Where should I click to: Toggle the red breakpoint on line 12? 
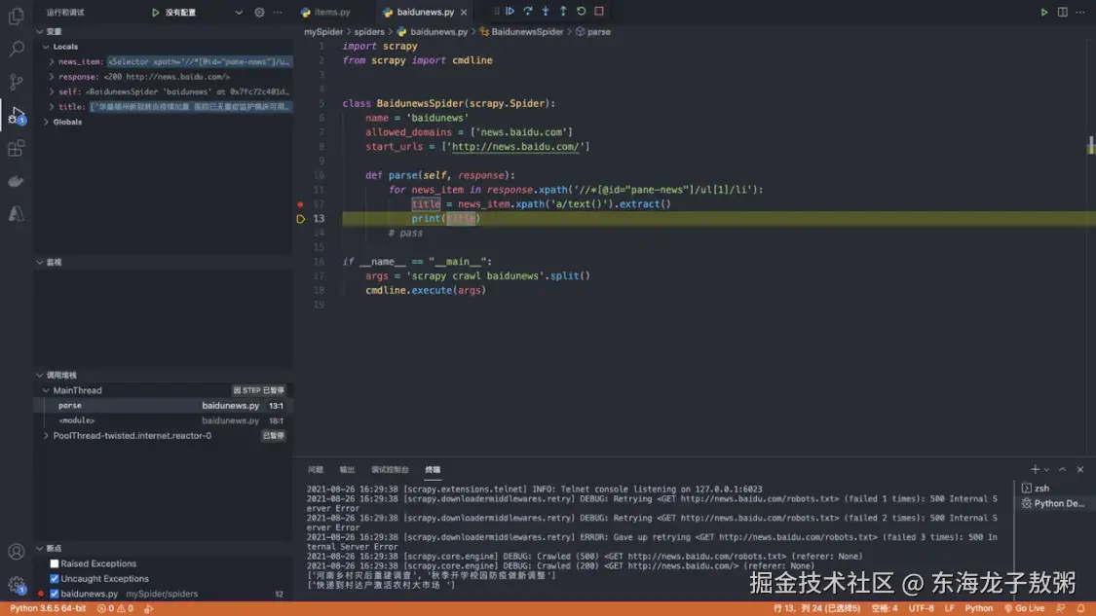point(301,204)
